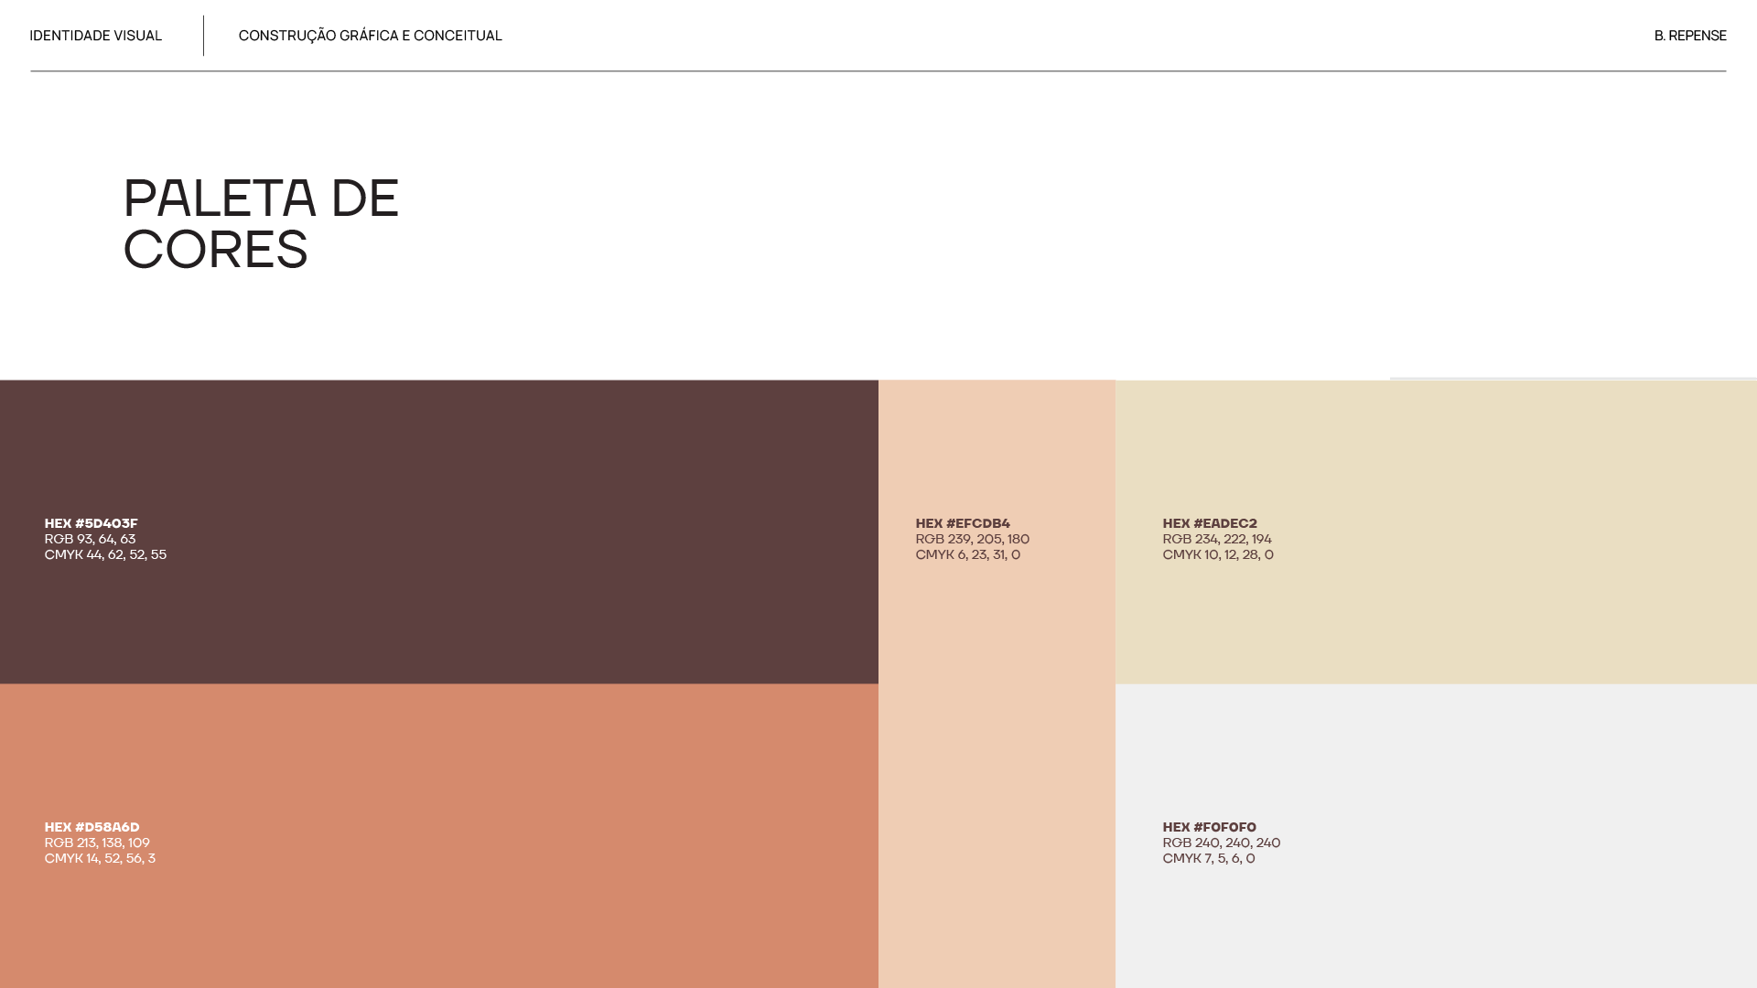Click the HEX #EADEC2 label
The height and width of the screenshot is (988, 1757).
pyautogui.click(x=1210, y=523)
